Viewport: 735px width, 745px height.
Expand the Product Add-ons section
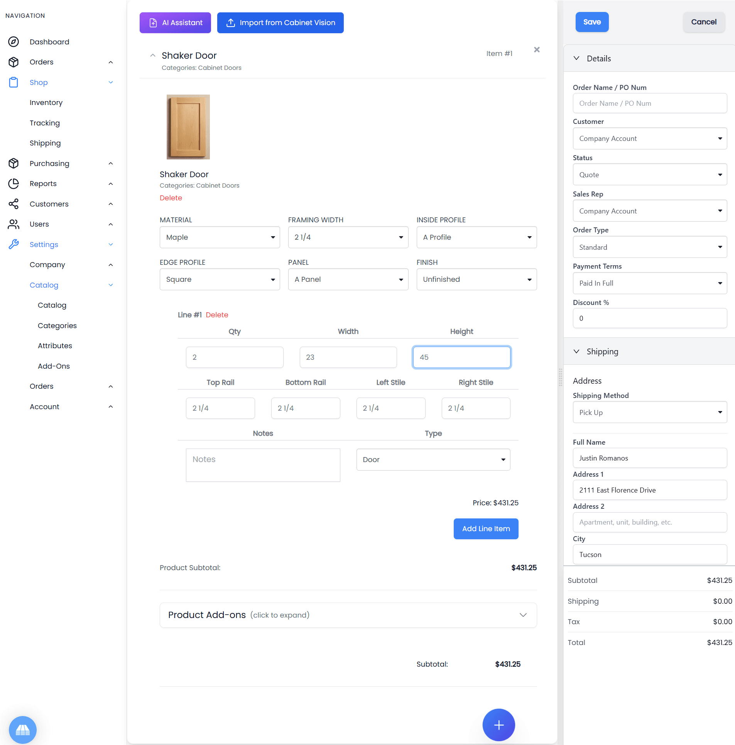pyautogui.click(x=348, y=615)
